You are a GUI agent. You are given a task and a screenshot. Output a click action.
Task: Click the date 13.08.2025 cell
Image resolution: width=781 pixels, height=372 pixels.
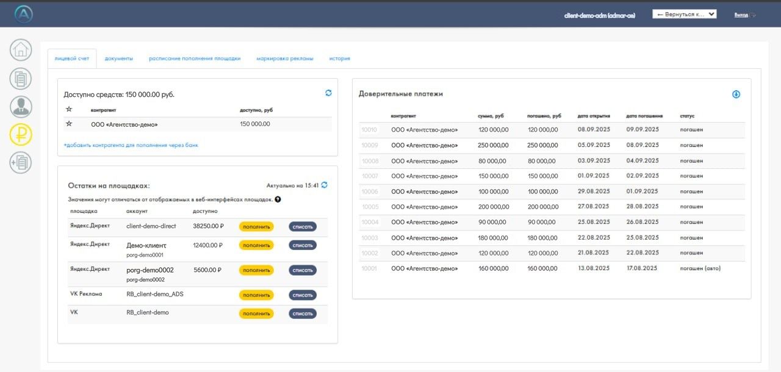click(593, 268)
